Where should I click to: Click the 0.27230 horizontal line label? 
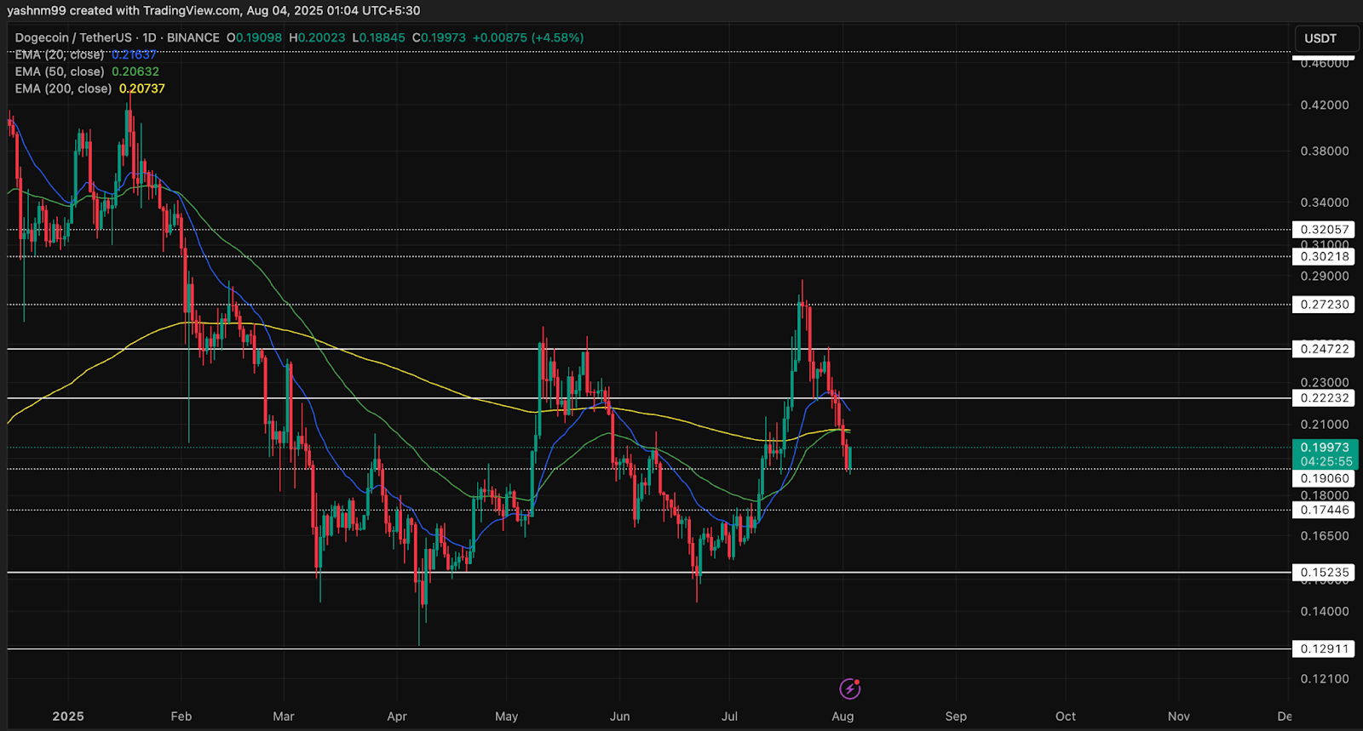click(1324, 305)
